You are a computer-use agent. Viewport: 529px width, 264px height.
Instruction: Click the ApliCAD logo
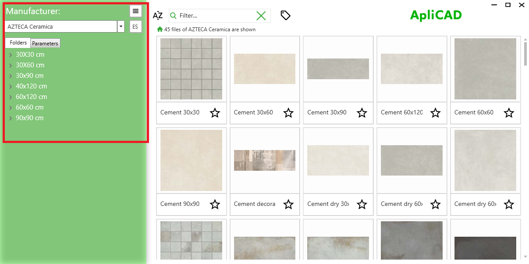[436, 15]
